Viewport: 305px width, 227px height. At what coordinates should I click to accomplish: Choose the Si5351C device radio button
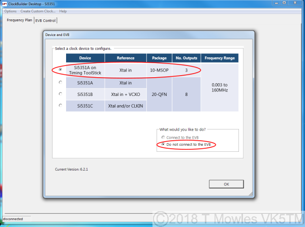(x=62, y=105)
